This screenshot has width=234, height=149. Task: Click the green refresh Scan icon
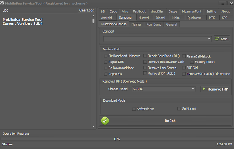[x=217, y=39]
